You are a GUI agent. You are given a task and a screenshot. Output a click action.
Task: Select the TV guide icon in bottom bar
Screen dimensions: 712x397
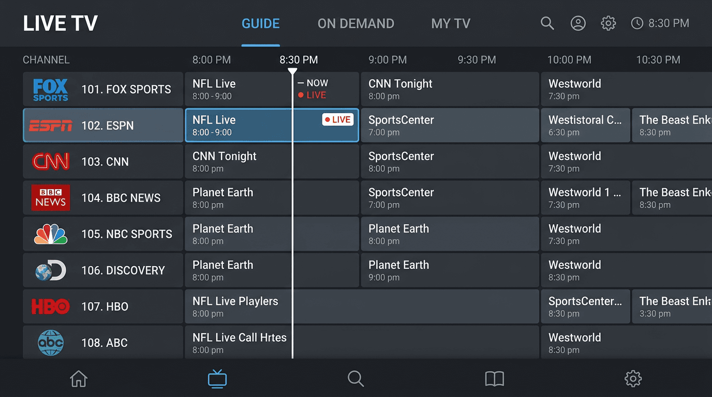click(217, 379)
